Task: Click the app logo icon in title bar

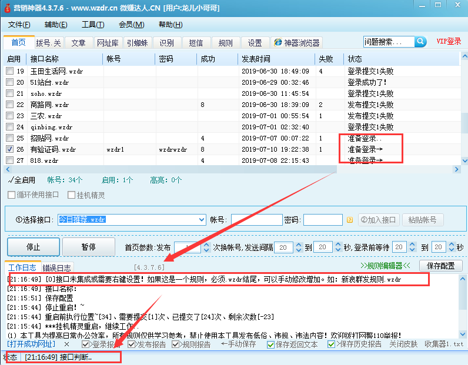Action: [7, 8]
